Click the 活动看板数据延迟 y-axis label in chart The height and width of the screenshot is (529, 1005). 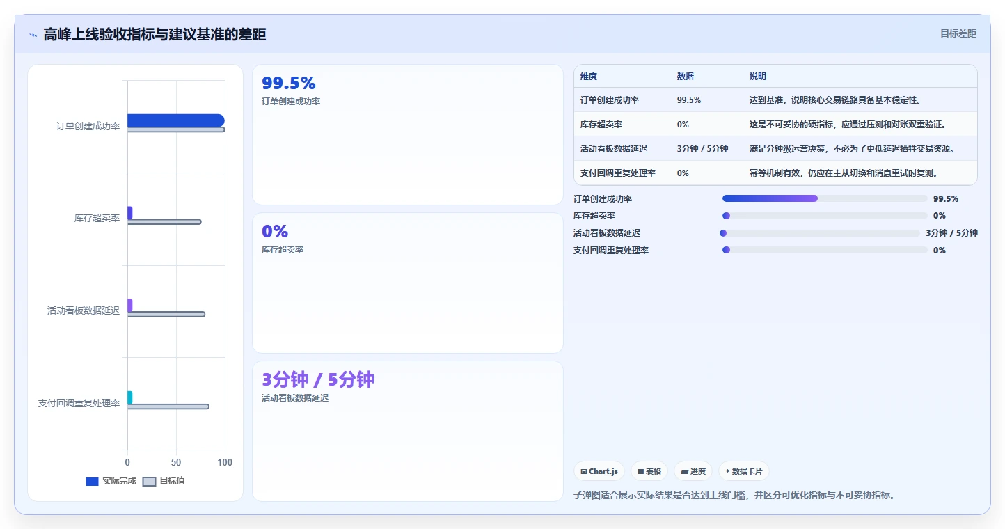point(84,311)
